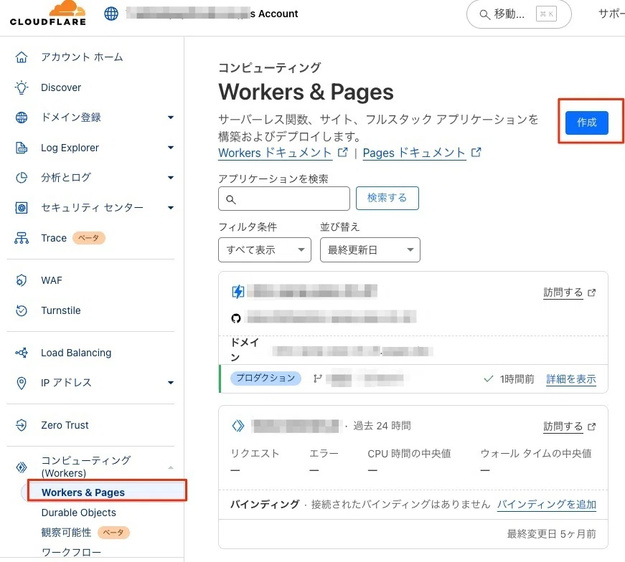Image resolution: width=625 pixels, height=562 pixels.
Task: Click the external icon beside second 訪問する
Action: pyautogui.click(x=592, y=427)
